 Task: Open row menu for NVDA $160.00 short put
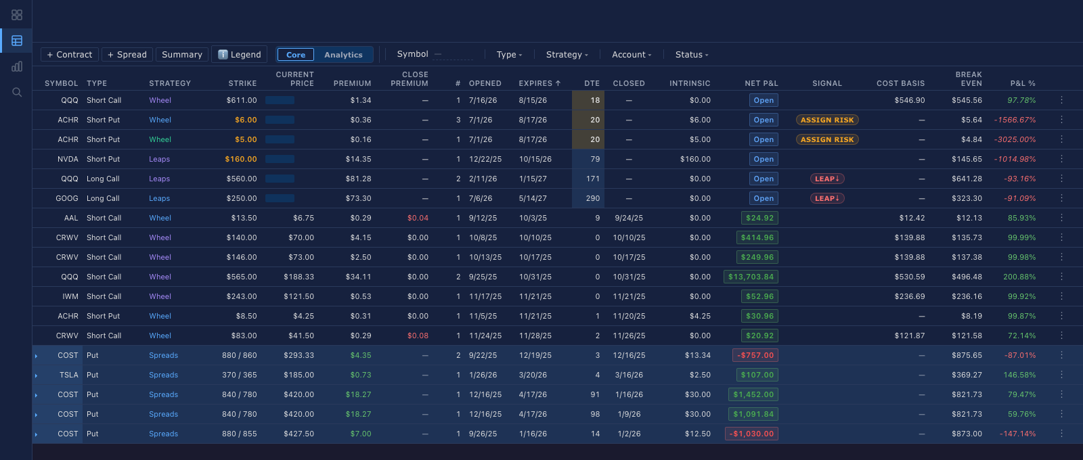point(1061,159)
